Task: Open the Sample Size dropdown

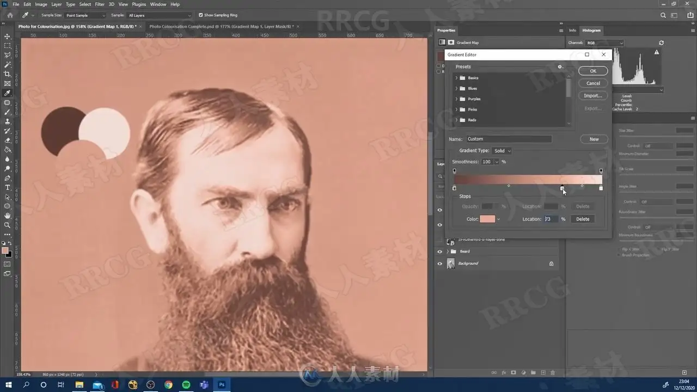Action: pos(86,15)
